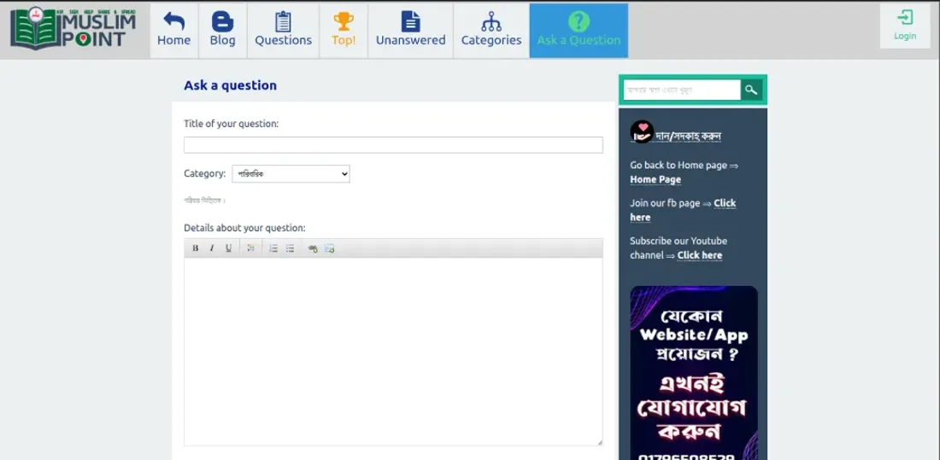
Task: Click the Muslim Point logo
Action: pyautogui.click(x=73, y=29)
